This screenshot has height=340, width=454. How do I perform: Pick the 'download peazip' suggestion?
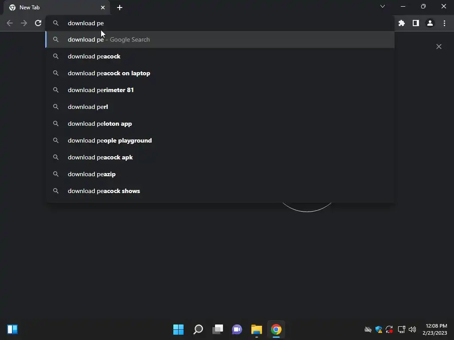[x=220, y=174]
